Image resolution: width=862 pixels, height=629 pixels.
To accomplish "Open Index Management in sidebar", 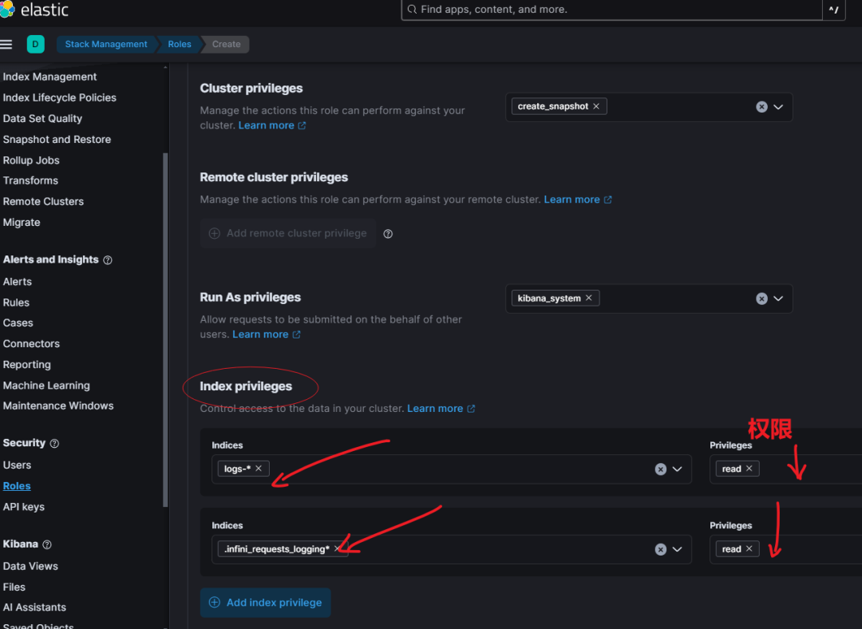I will click(49, 77).
